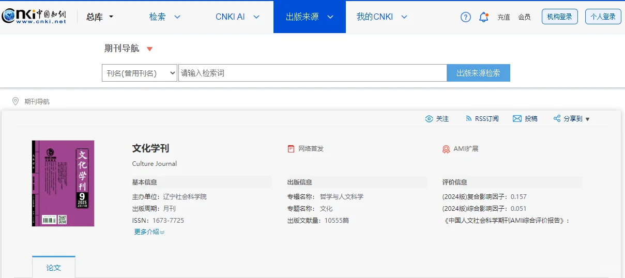Click the 关注 link
This screenshot has height=278, width=625.
(443, 119)
